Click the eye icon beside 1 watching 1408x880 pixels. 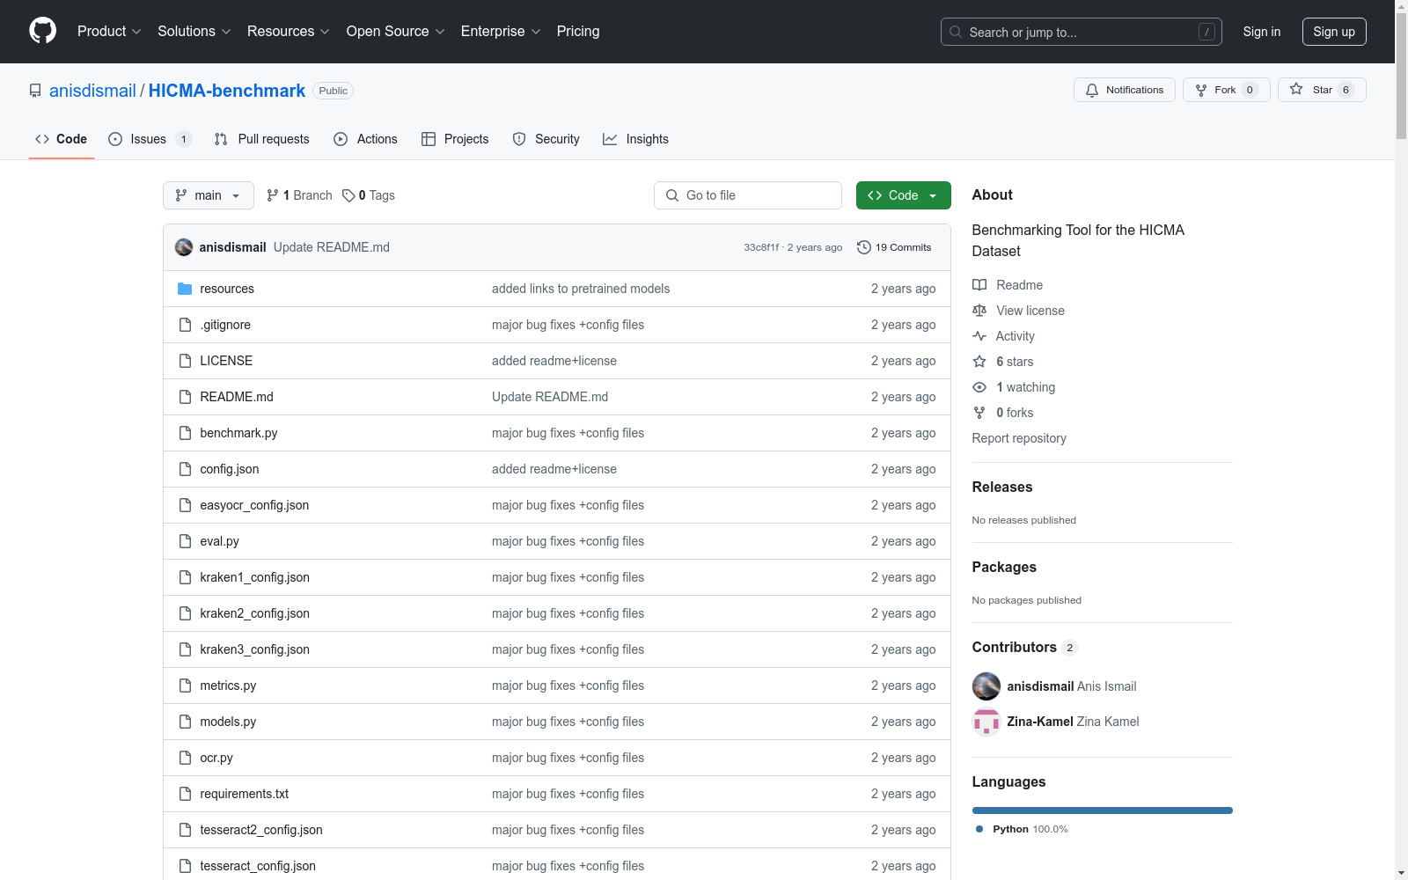click(979, 387)
